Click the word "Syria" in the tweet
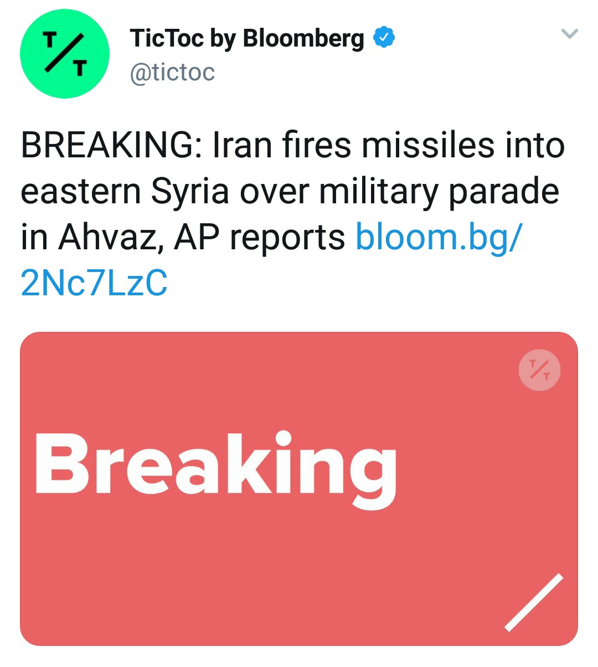 pyautogui.click(x=190, y=192)
